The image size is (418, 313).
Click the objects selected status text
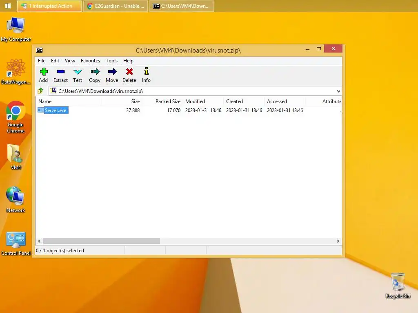tap(60, 251)
